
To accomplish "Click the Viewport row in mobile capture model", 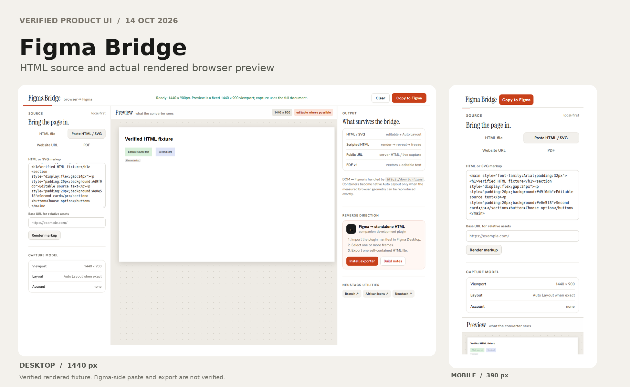I will [522, 284].
